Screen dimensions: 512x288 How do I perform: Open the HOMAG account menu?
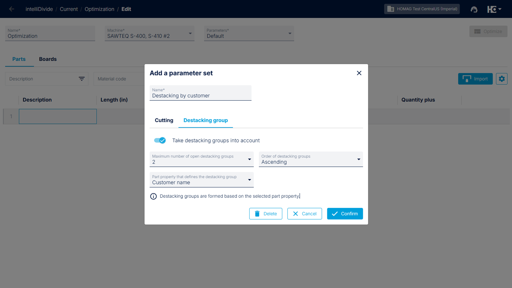click(x=494, y=9)
